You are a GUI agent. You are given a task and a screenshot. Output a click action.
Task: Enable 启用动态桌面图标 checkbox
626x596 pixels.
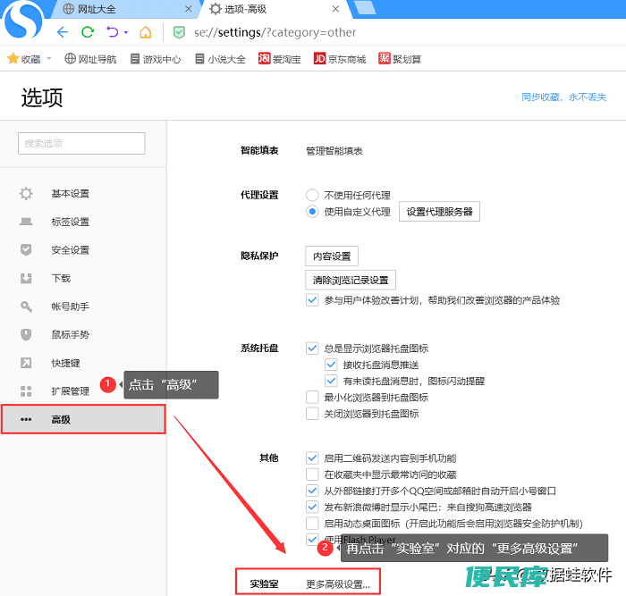(312, 523)
